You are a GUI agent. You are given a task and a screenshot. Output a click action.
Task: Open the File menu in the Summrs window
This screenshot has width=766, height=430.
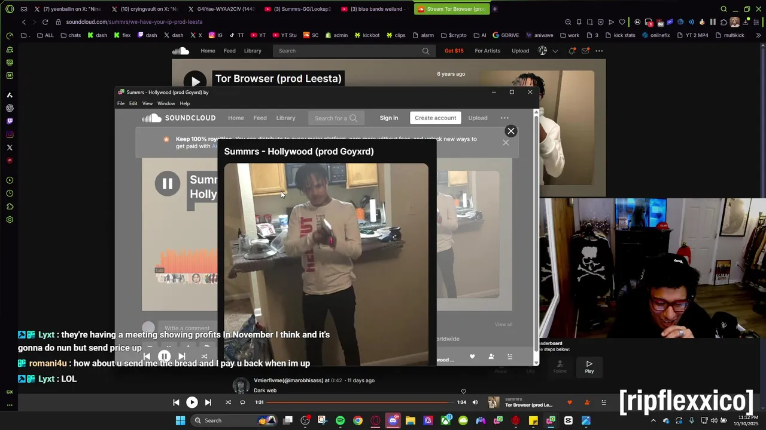coord(121,103)
